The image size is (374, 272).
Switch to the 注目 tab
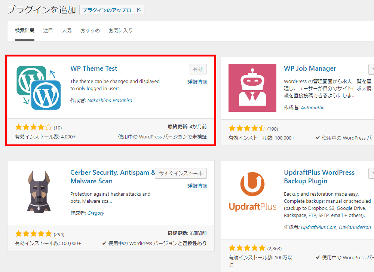coord(48,31)
